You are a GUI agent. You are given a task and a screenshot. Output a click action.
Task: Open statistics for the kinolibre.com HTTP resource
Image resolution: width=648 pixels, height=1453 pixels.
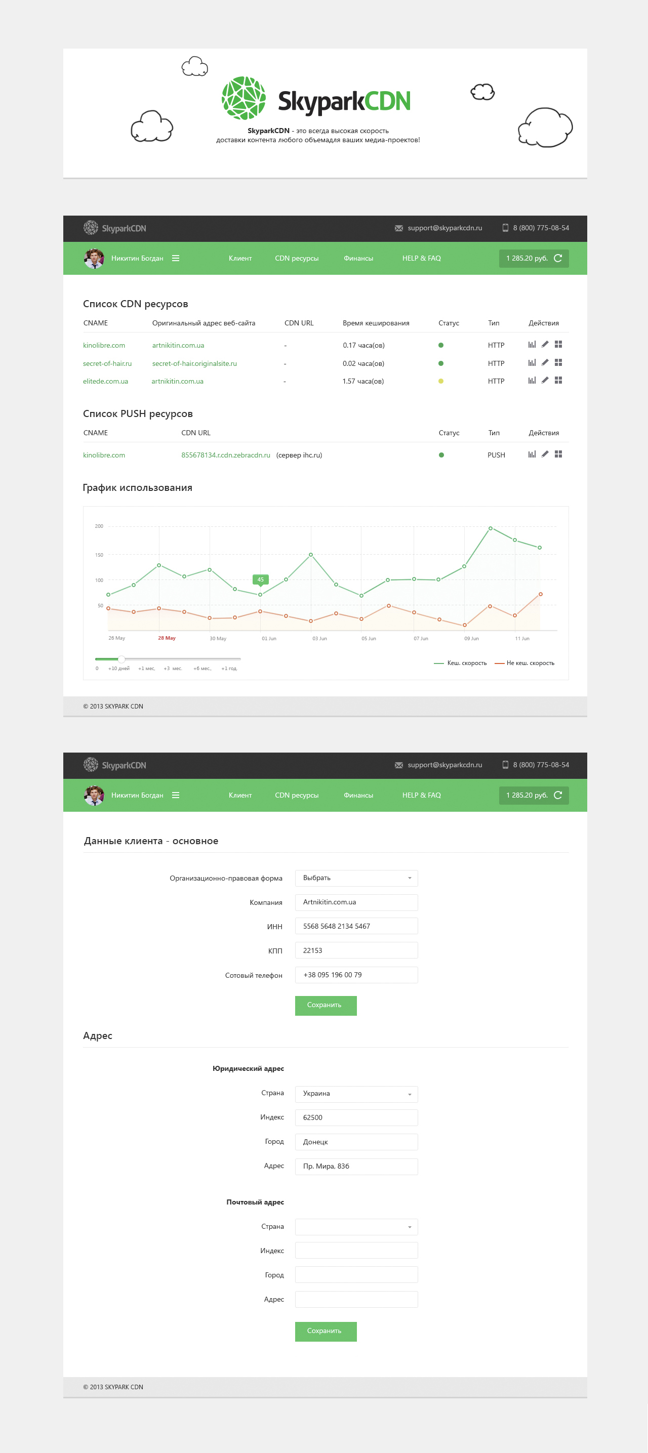pyautogui.click(x=532, y=345)
